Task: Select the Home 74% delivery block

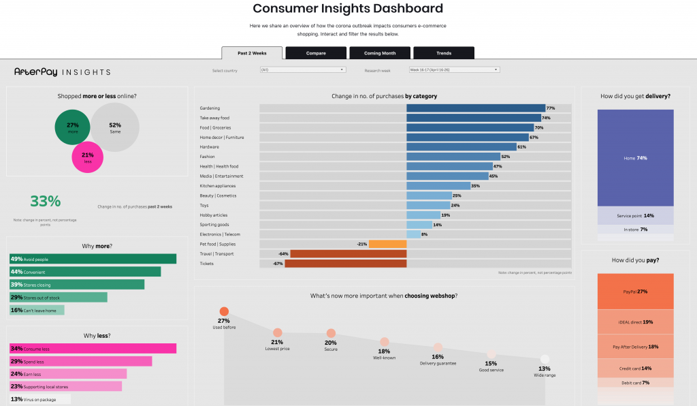Action: [x=635, y=158]
